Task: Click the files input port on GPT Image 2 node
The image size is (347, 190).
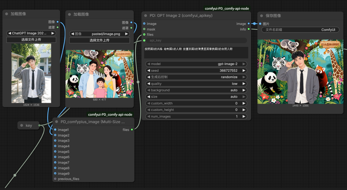Action: 144,35
